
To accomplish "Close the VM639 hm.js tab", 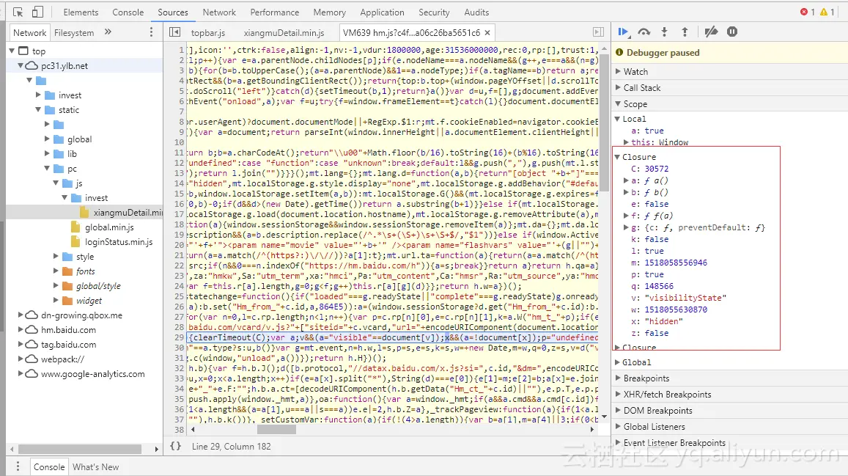I will 487,32.
